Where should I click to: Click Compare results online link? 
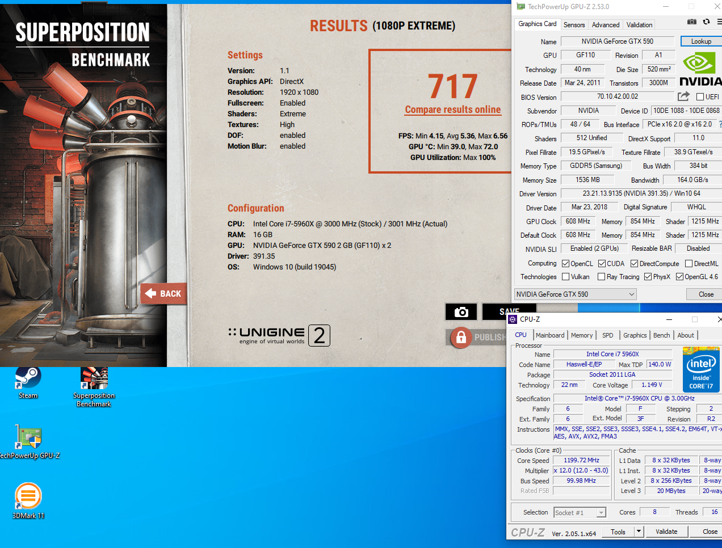tap(453, 109)
